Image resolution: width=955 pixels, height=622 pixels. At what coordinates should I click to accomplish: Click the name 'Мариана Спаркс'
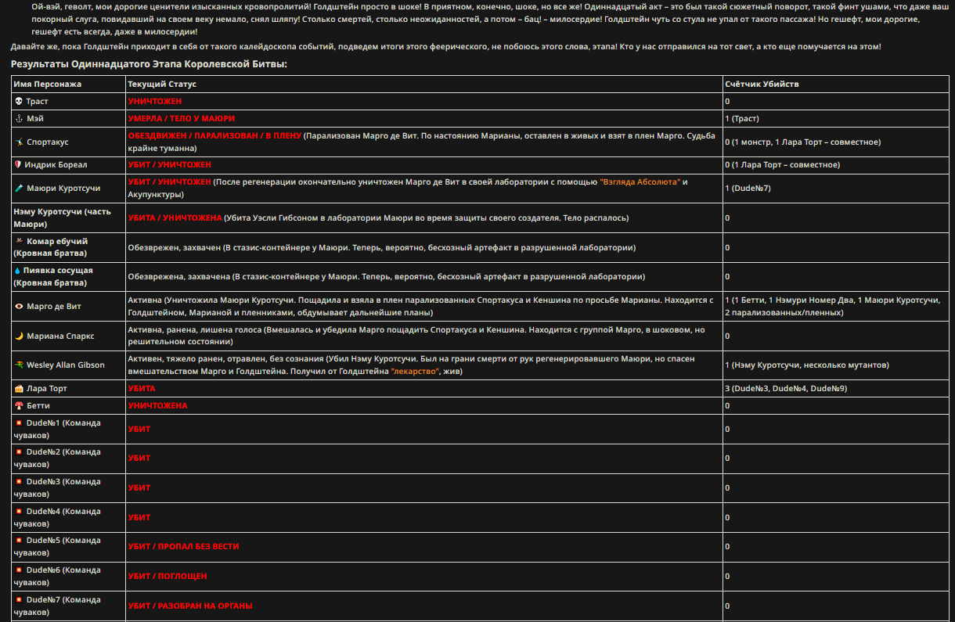click(60, 336)
